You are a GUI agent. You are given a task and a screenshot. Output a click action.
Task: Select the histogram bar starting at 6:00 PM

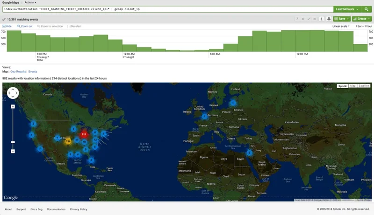(43, 43)
